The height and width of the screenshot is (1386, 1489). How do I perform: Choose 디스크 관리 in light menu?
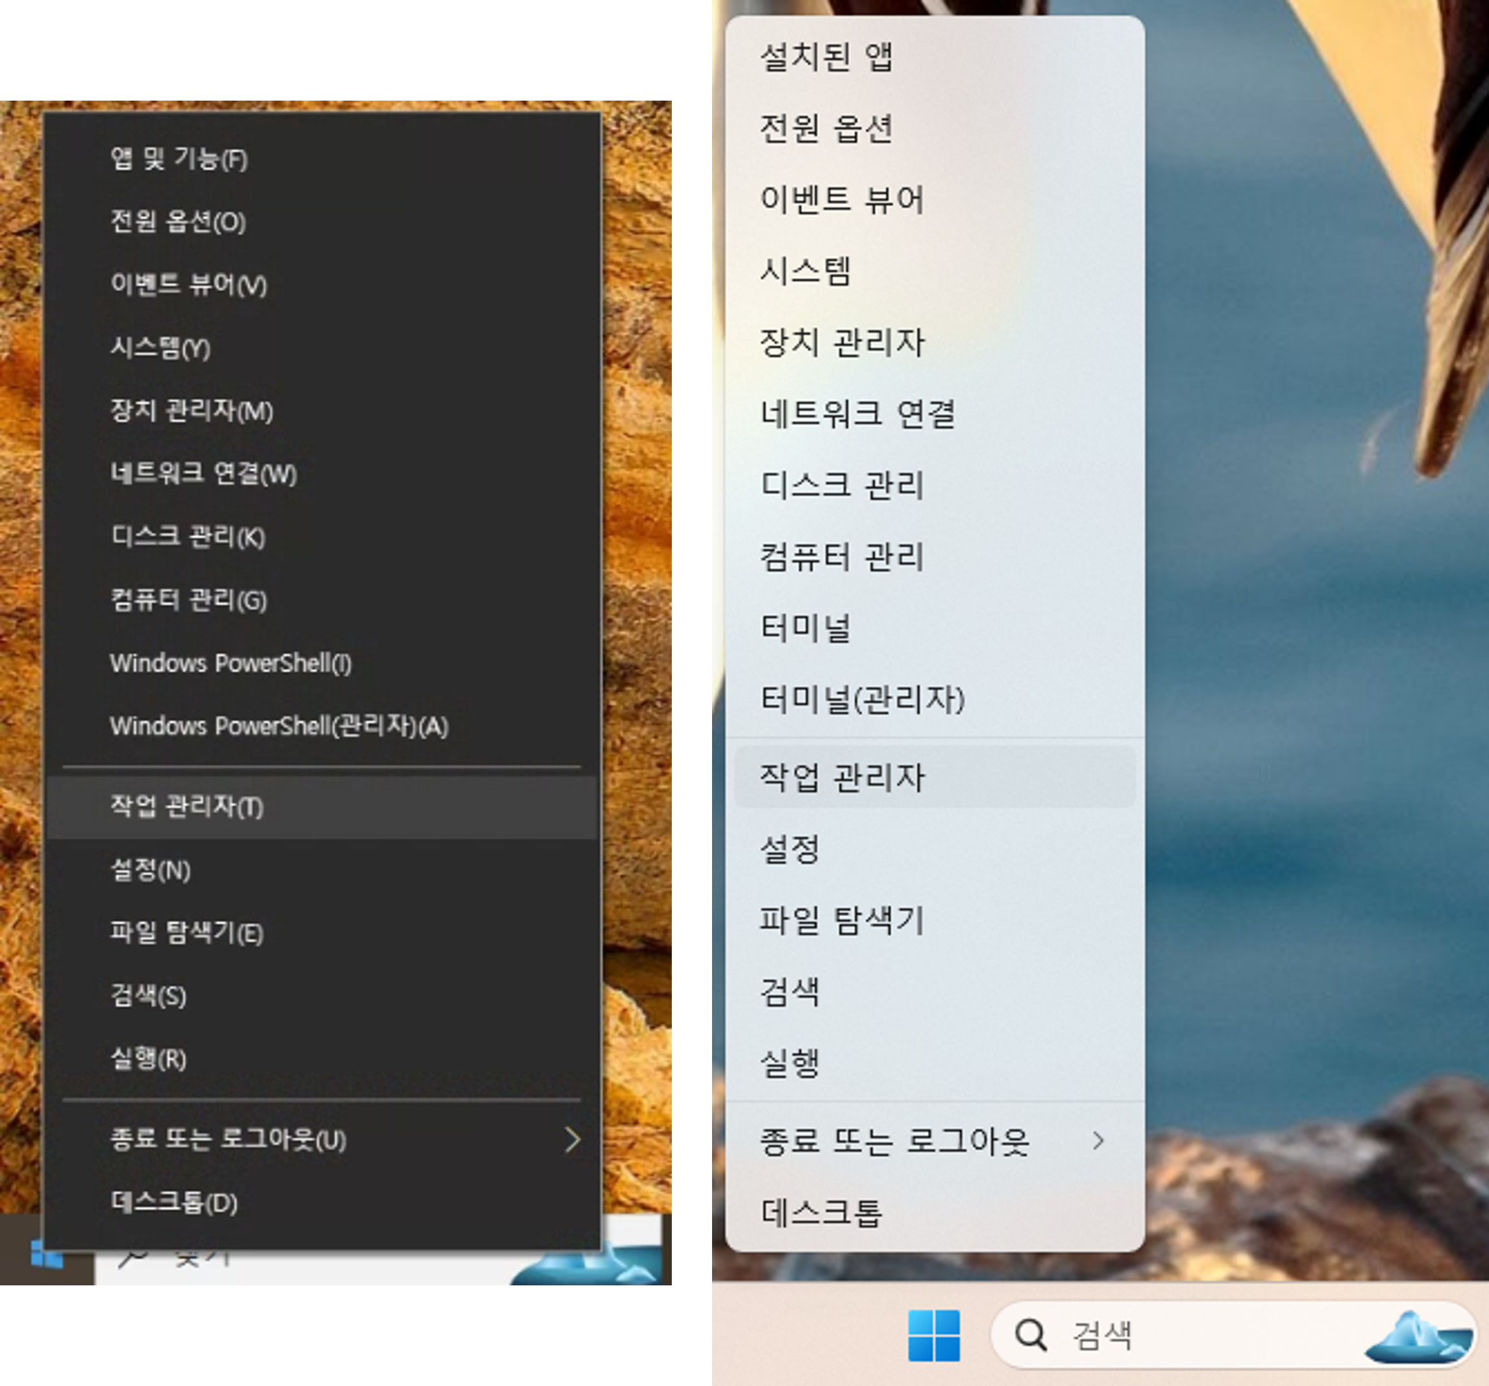point(841,485)
